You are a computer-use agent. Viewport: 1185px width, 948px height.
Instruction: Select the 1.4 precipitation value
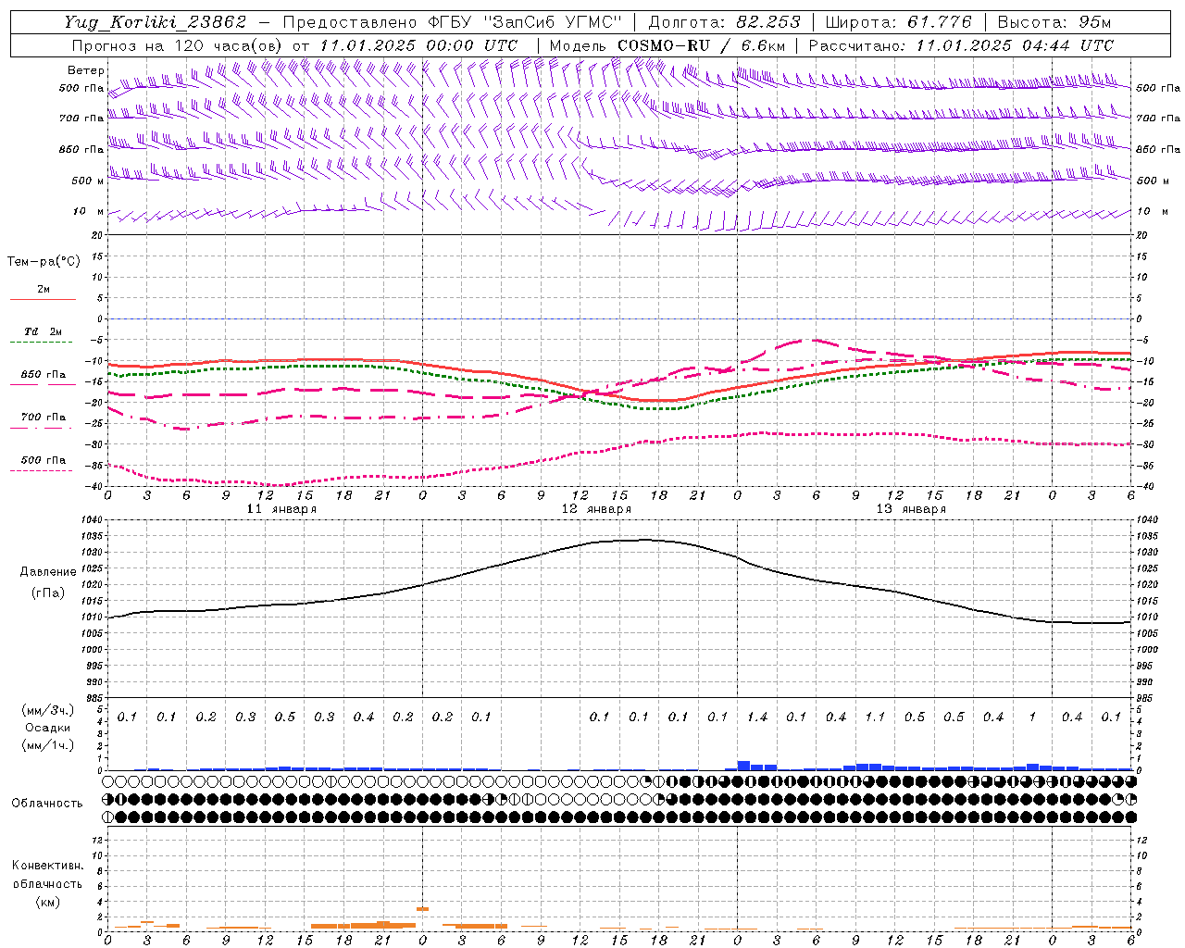pos(757,717)
